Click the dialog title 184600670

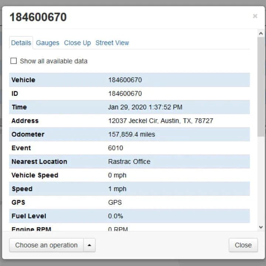(x=38, y=17)
